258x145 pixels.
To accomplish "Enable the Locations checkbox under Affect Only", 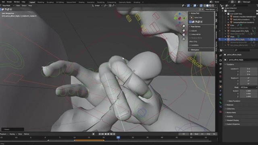I will coord(190,45).
